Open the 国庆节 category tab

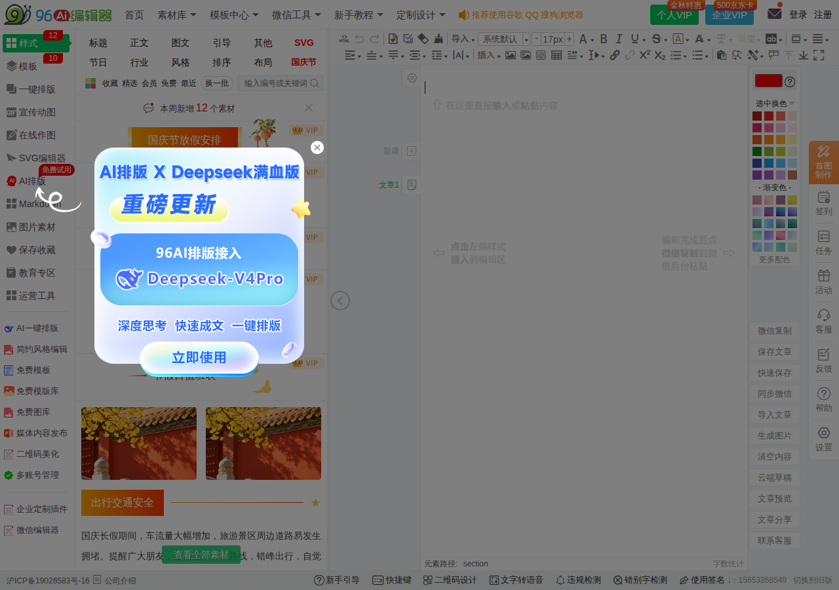tap(303, 62)
